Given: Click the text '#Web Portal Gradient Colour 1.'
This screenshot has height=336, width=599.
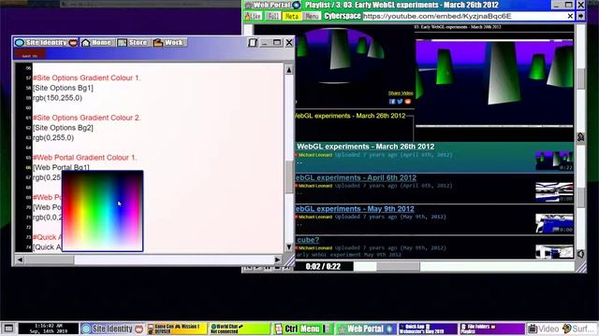Looking at the screenshot, I should point(84,158).
